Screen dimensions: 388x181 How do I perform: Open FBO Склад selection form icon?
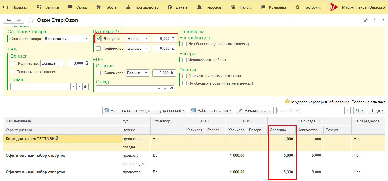tap(171, 89)
